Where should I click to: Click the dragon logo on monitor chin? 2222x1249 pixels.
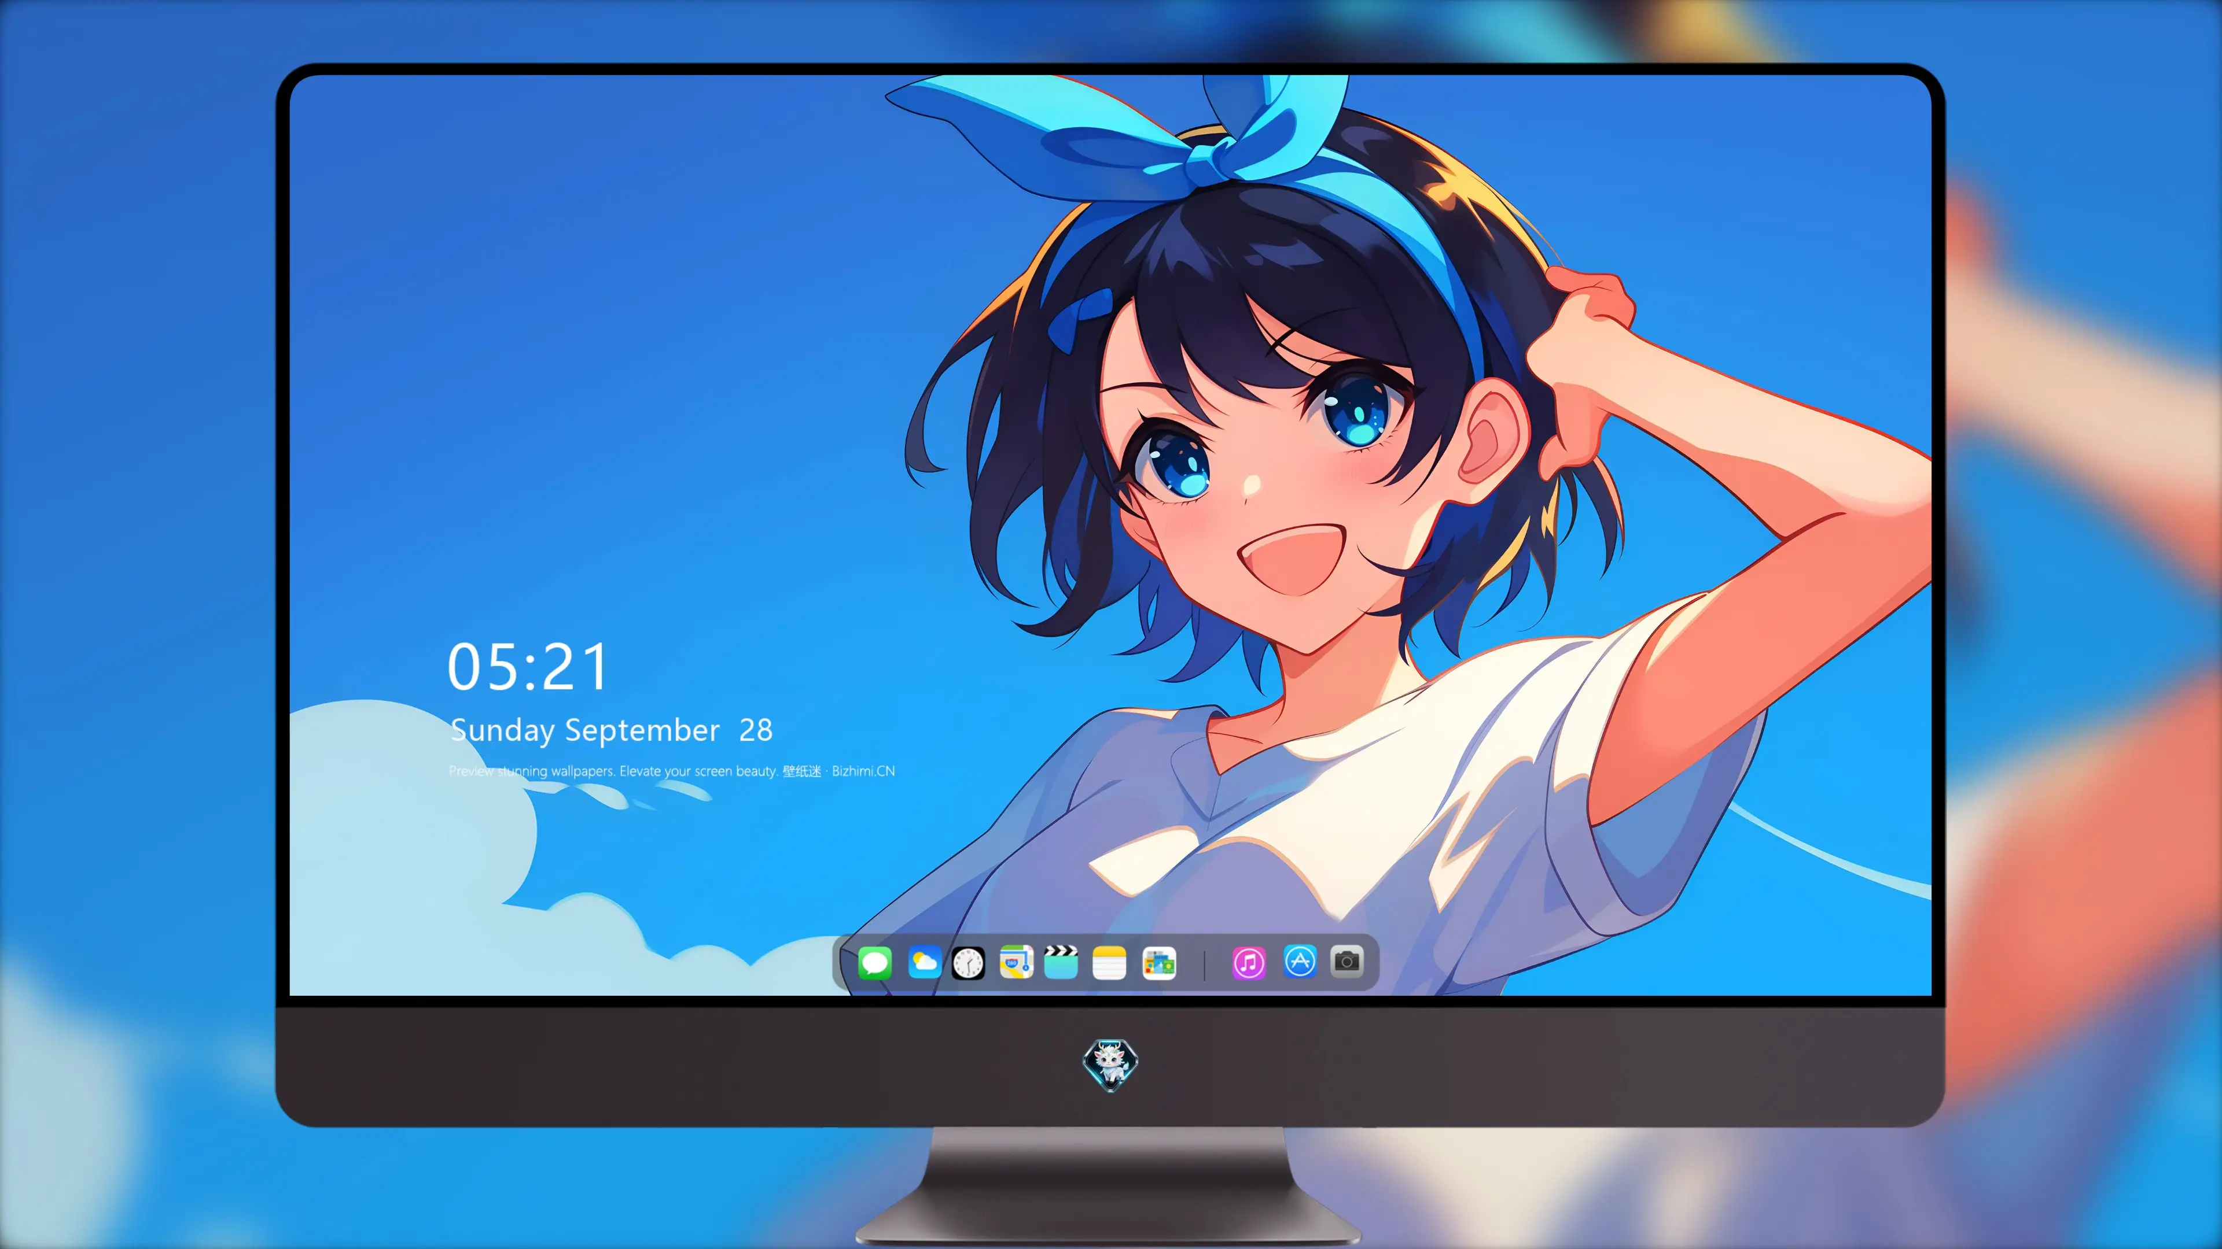click(1110, 1065)
